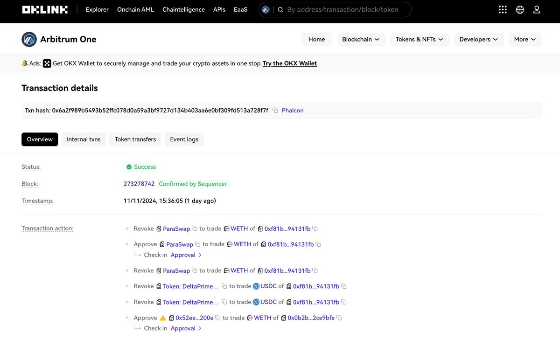Click the user account icon

click(537, 9)
